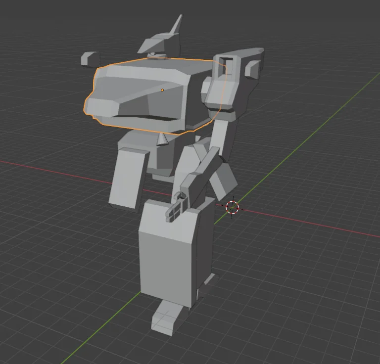Select the upper arm below the shoulder
Viewport: 380px width, 364px height.
click(224, 138)
